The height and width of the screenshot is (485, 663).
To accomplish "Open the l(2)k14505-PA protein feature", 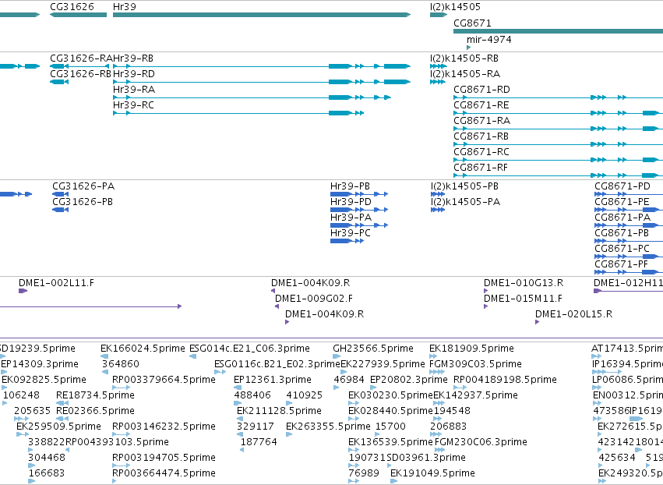I will (x=438, y=210).
